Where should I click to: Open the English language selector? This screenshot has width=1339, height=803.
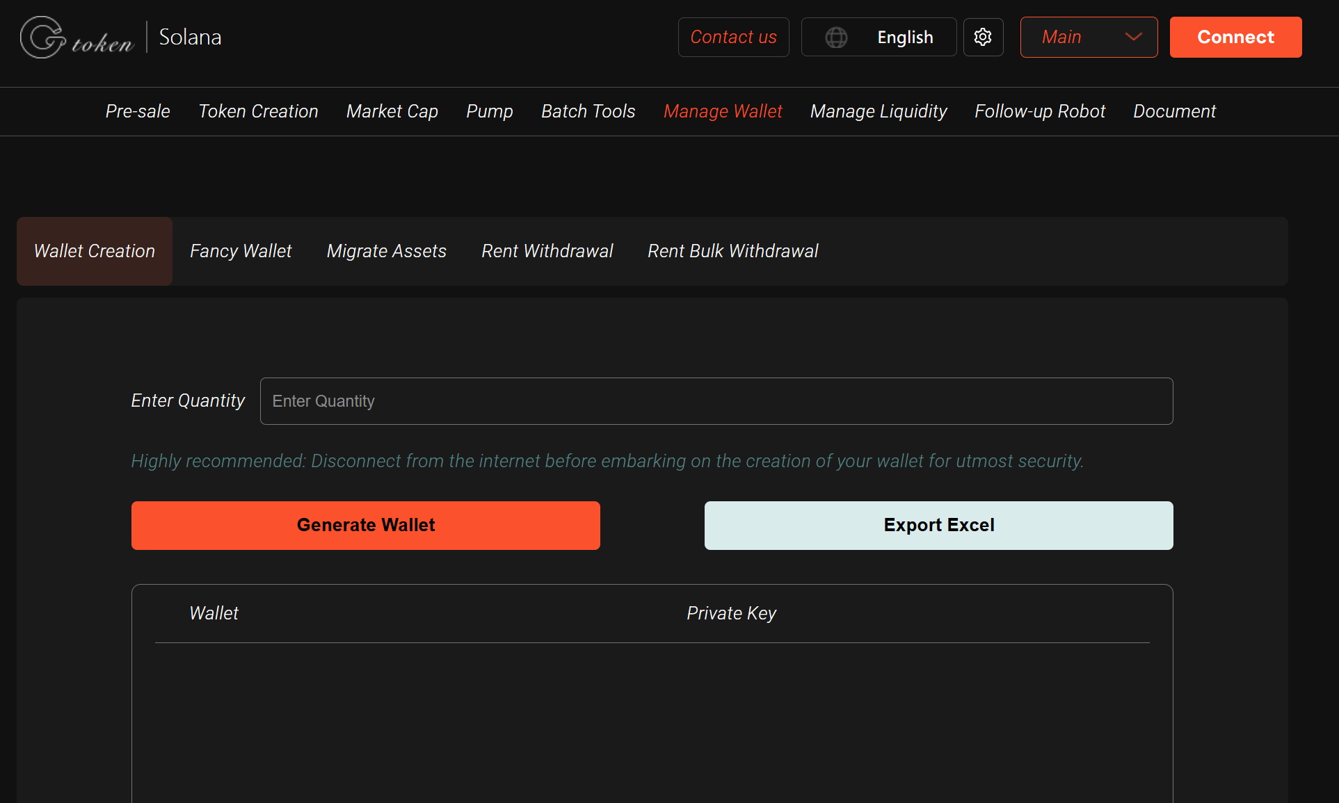(x=904, y=38)
